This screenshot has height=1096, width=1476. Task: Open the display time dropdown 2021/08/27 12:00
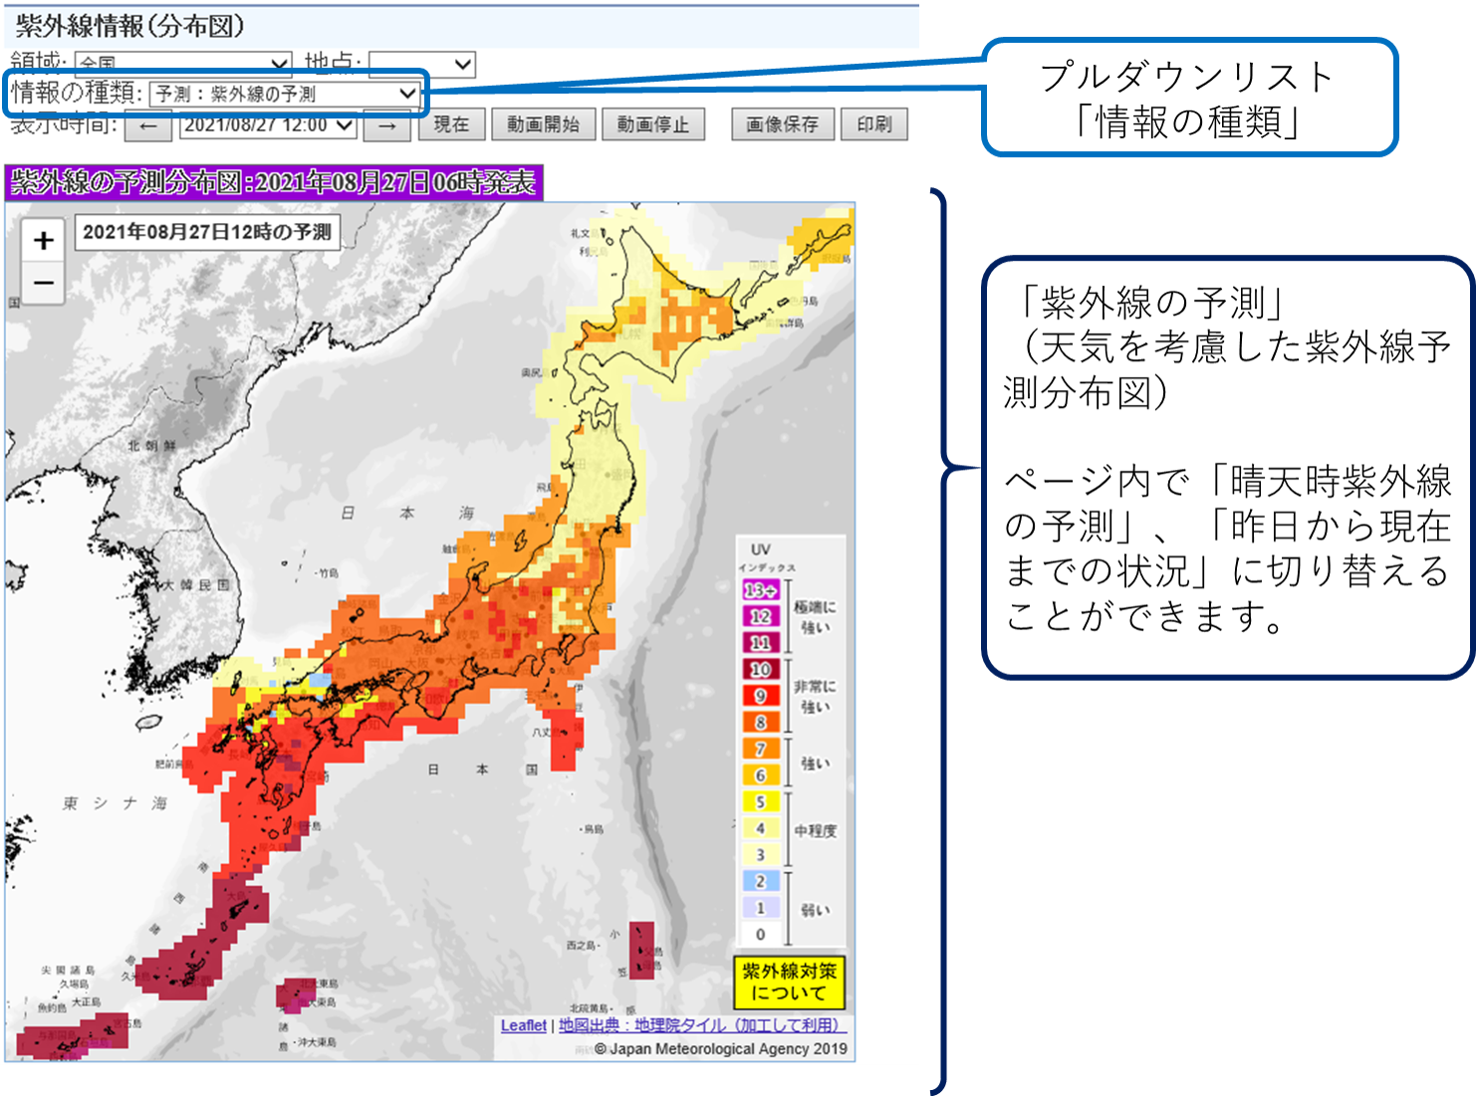point(268,125)
